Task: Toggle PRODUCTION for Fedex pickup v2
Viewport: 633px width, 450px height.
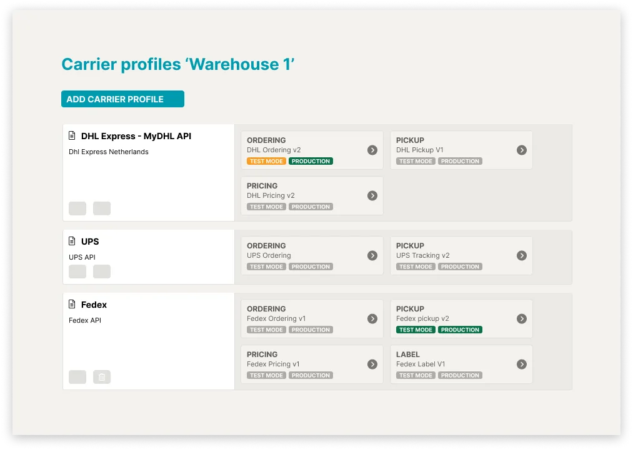Action: click(460, 330)
